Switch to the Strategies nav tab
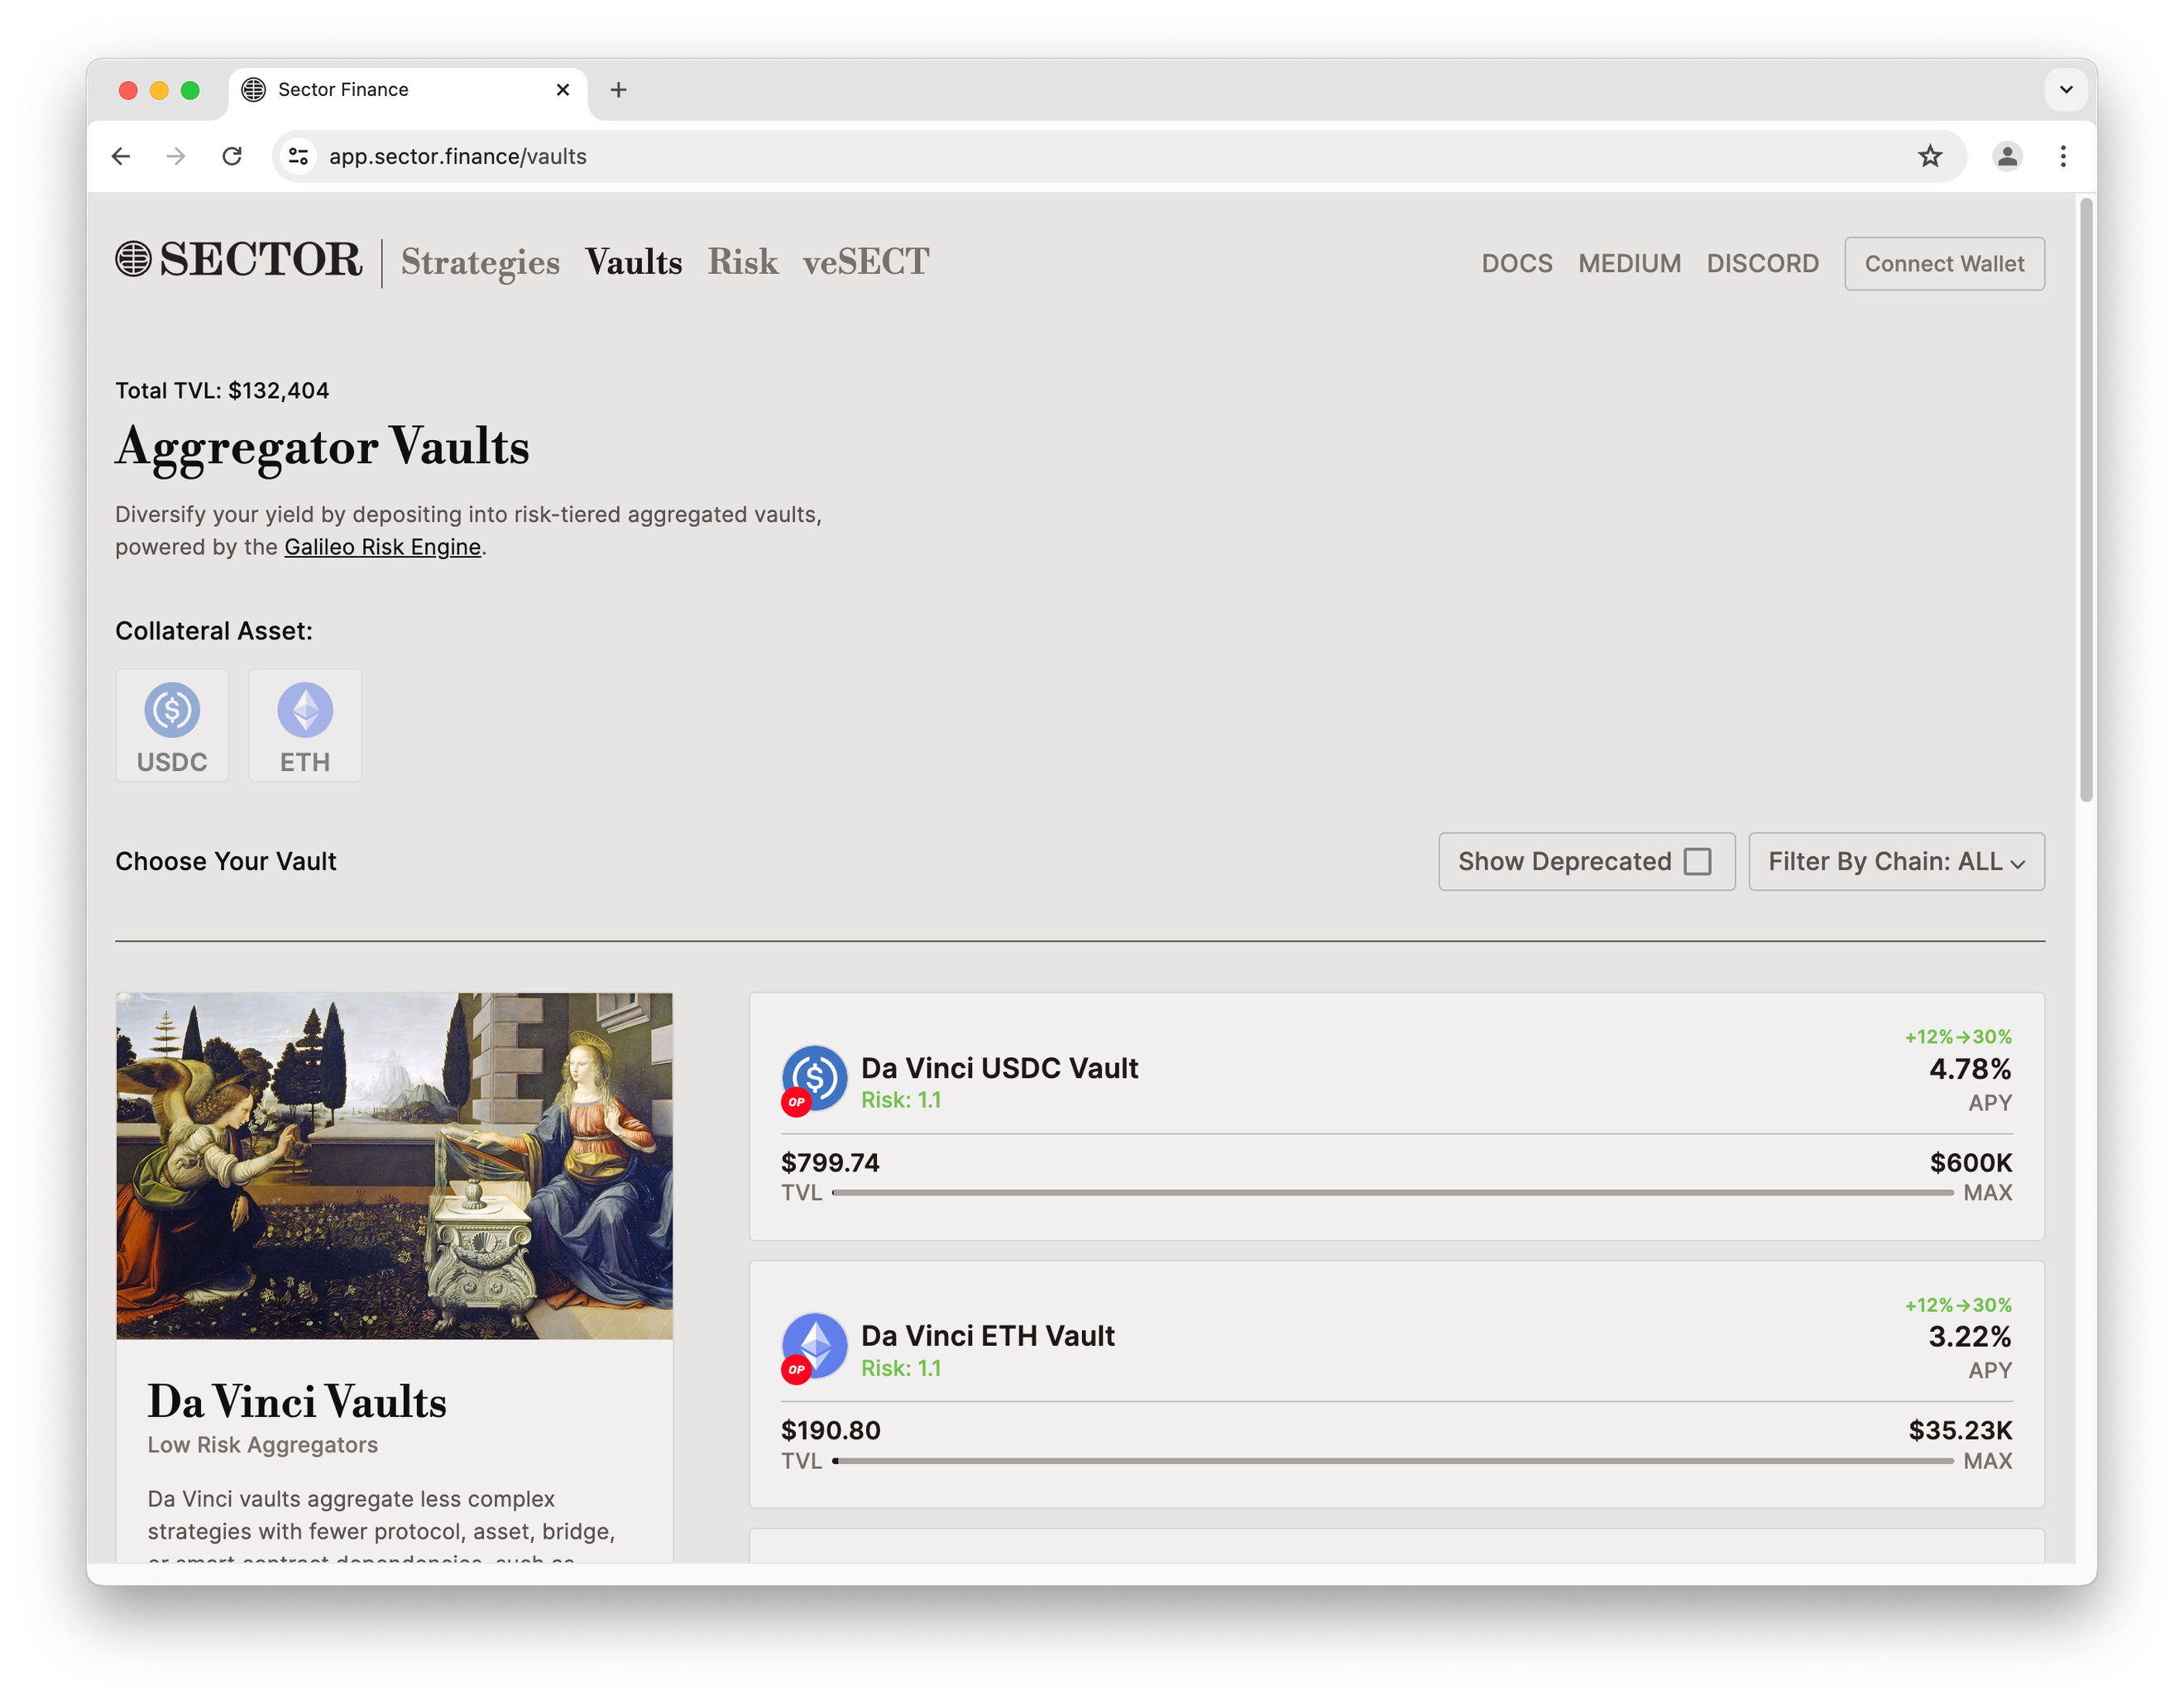Image resolution: width=2184 pixels, height=1700 pixels. click(x=480, y=262)
